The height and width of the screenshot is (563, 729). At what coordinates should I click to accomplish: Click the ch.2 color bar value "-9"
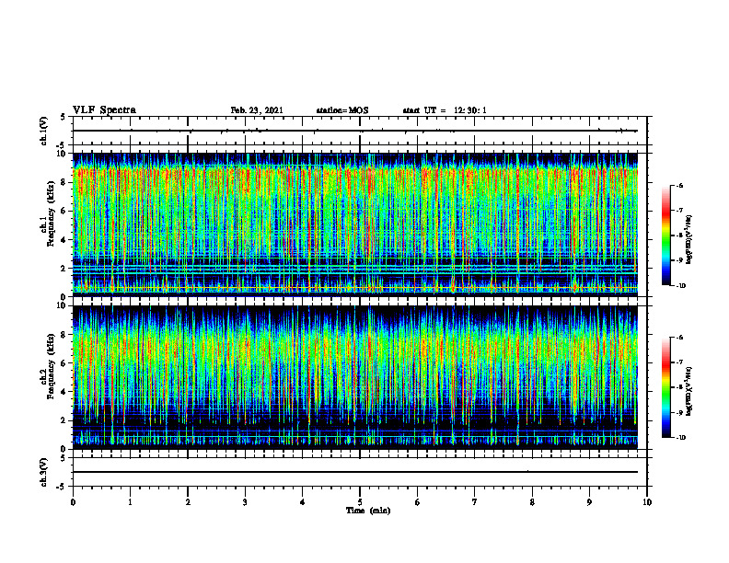click(x=679, y=412)
